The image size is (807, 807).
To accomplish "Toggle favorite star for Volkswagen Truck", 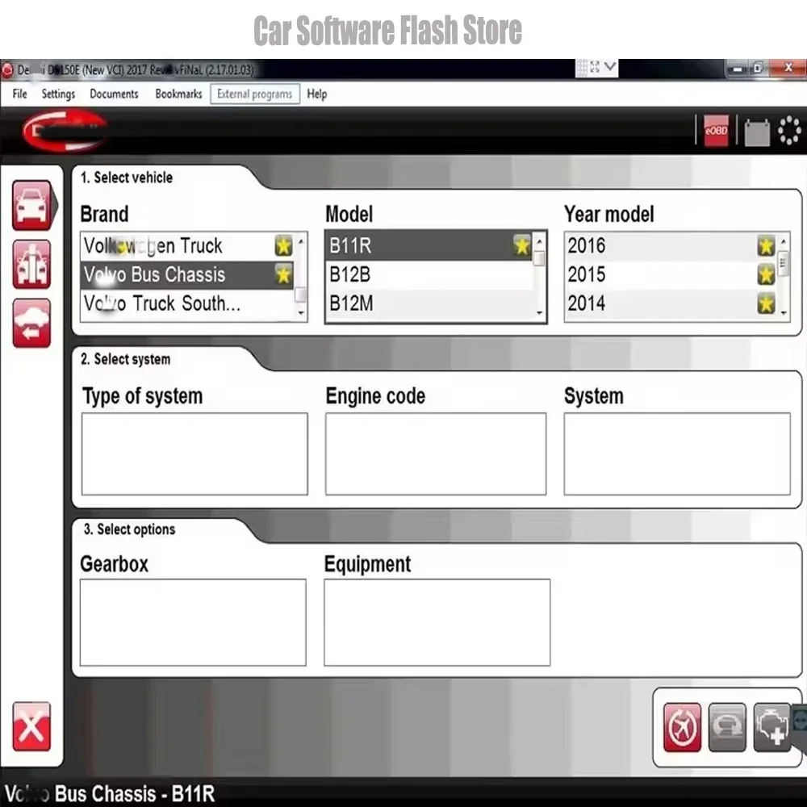I will 283,245.
